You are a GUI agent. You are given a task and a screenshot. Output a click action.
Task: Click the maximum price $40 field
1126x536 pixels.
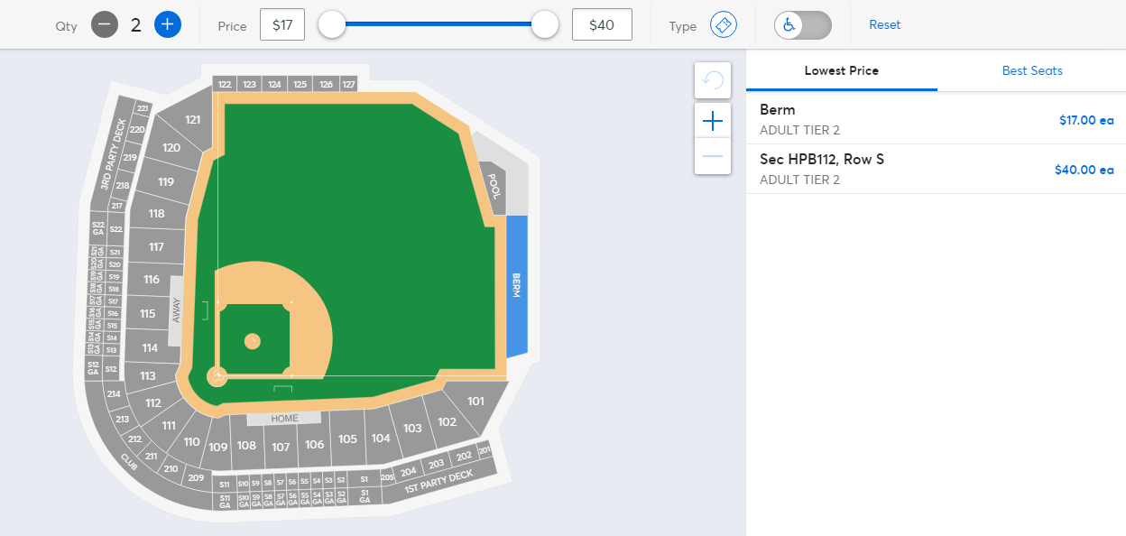[602, 25]
